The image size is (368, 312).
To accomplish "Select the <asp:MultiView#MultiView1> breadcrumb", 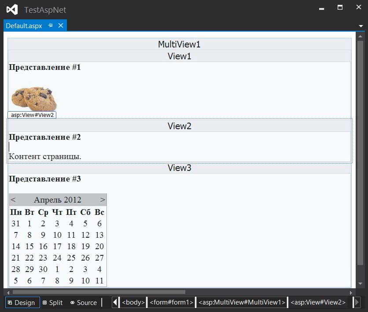I will click(x=242, y=302).
